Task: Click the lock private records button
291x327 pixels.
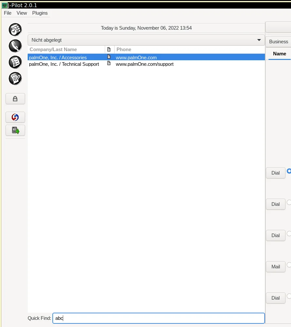Action: click(x=15, y=99)
